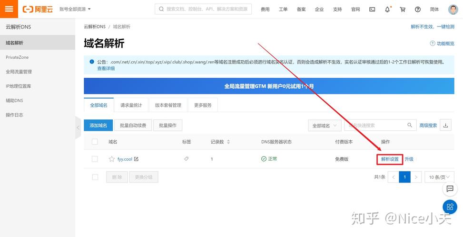The height and width of the screenshot is (237, 463).
Task: Open the 高级搜索 link
Action: 428,125
